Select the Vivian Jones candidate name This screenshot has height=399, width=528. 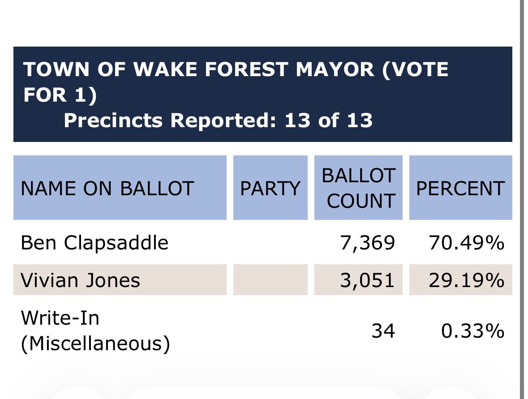81,280
